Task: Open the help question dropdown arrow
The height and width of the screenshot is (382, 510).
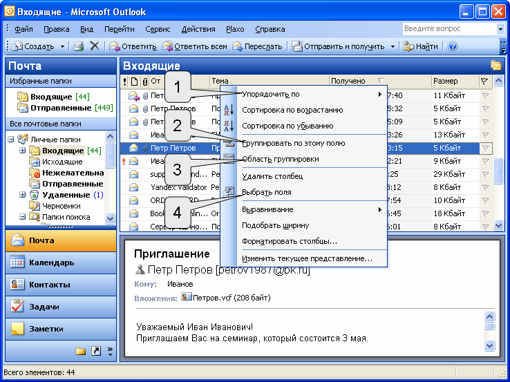Action: [x=500, y=29]
